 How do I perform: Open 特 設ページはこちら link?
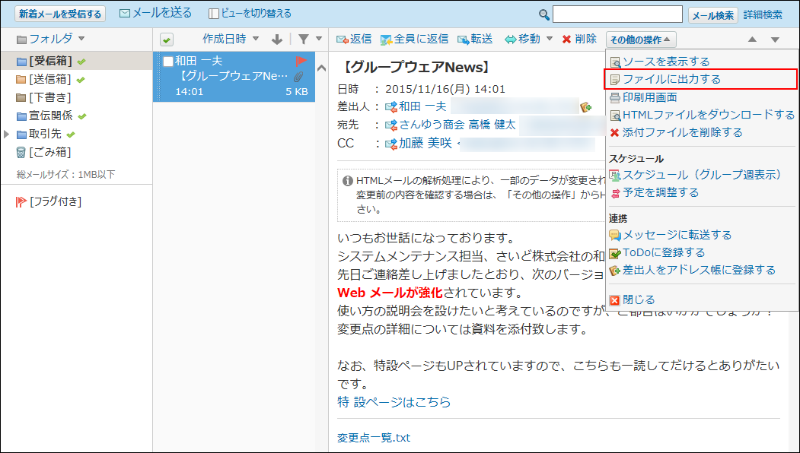394,402
